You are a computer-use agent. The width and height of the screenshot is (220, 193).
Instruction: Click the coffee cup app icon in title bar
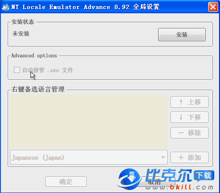point(6,7)
